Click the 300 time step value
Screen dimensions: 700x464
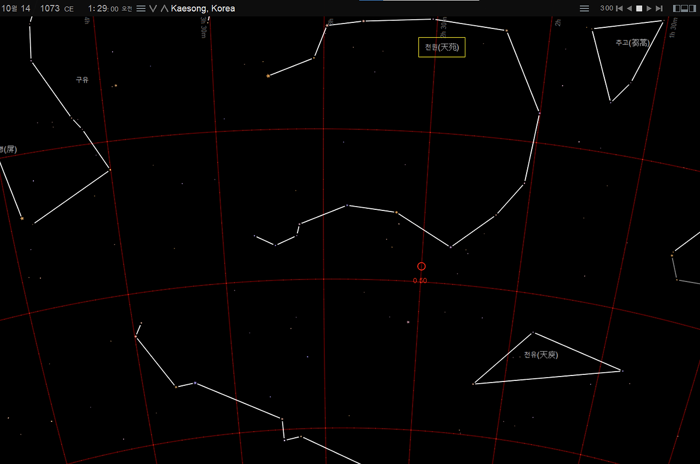606,8
